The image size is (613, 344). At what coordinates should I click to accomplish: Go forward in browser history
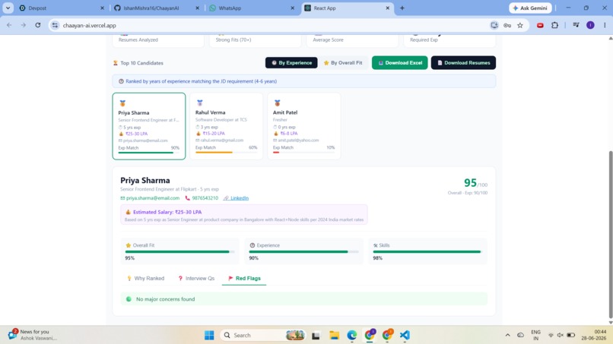coord(24,25)
